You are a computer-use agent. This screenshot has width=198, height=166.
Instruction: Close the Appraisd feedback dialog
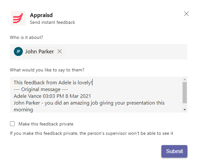(186, 14)
